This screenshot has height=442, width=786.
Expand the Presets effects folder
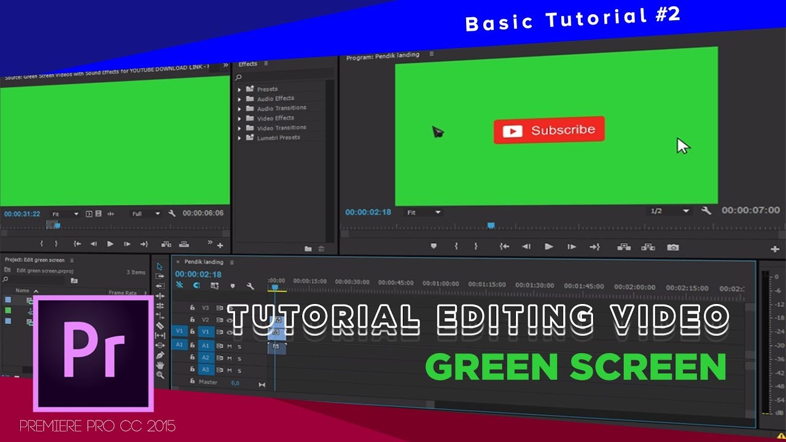pyautogui.click(x=240, y=90)
